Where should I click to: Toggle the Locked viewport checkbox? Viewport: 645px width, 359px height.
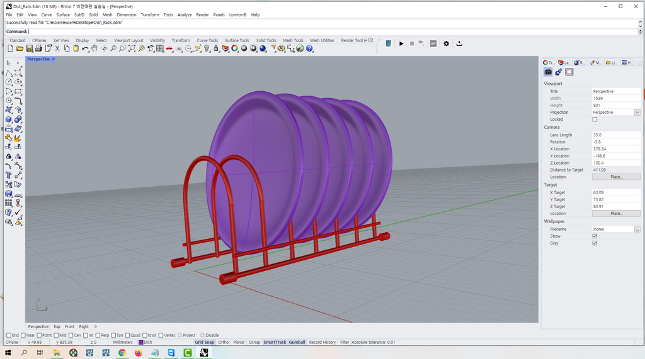pos(595,119)
